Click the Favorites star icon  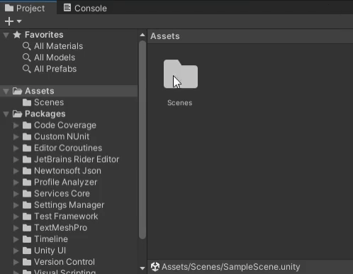[17, 35]
